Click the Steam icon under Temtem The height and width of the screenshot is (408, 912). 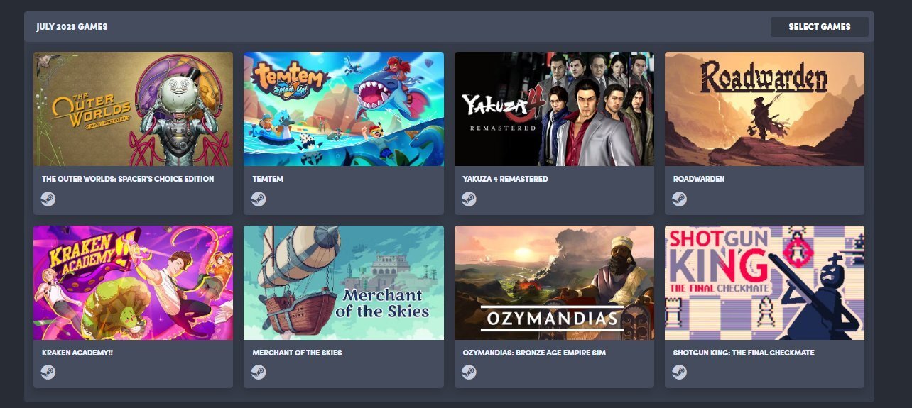pyautogui.click(x=259, y=199)
